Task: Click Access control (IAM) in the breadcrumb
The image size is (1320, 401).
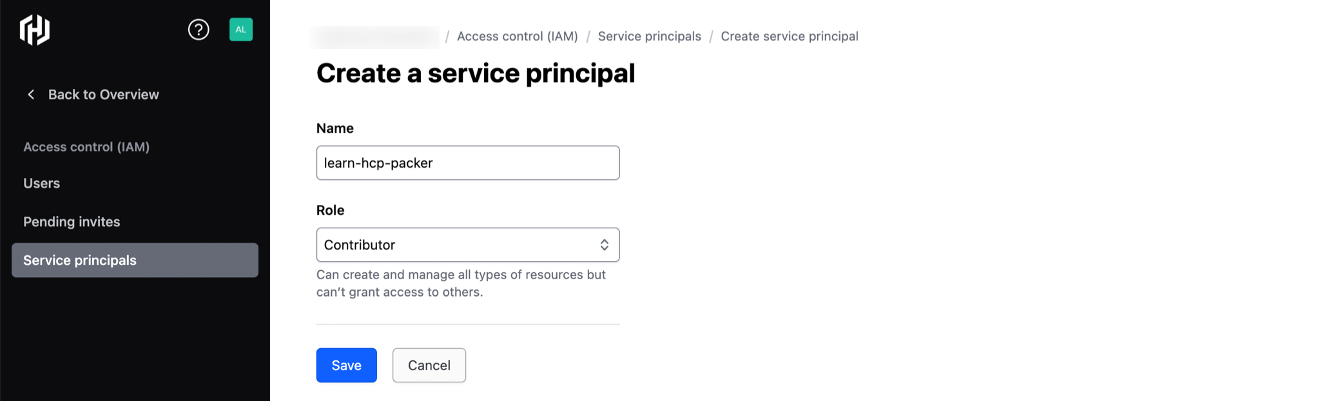Action: point(517,36)
